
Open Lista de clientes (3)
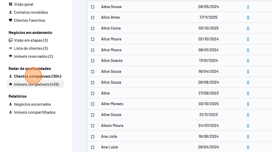click(31, 48)
